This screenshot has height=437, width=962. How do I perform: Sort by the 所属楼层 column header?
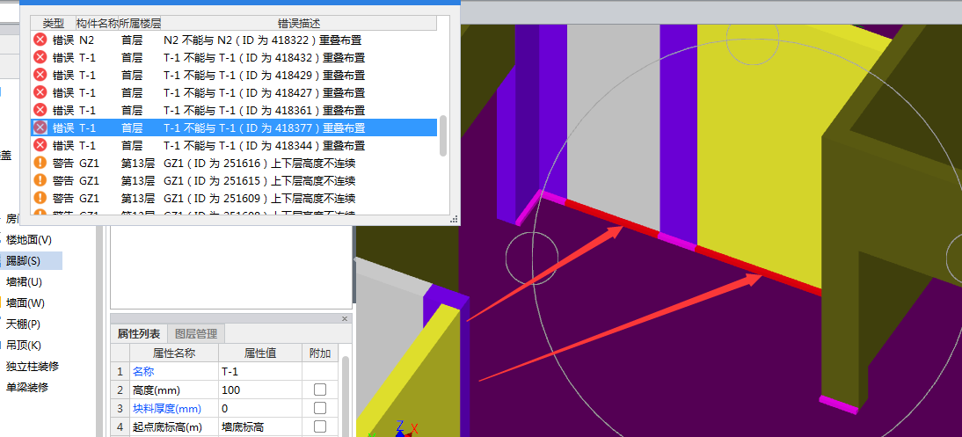140,24
